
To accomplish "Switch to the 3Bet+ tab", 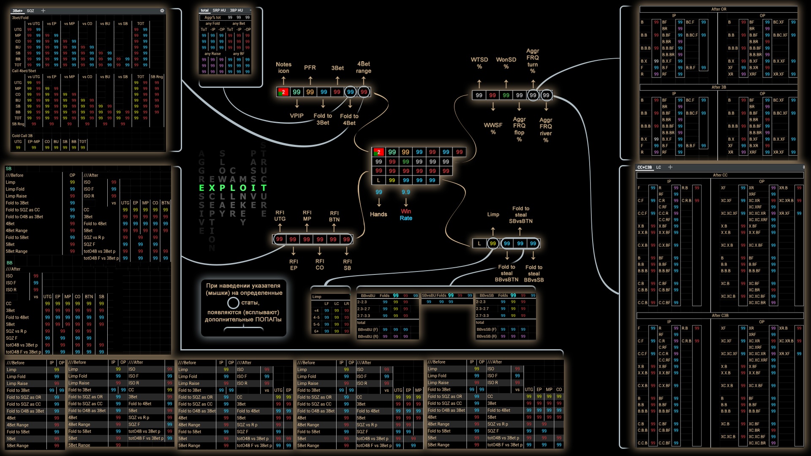I will [17, 11].
